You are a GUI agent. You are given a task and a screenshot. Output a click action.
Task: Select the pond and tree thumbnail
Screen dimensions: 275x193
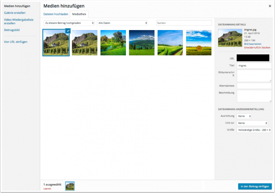(x=113, y=43)
